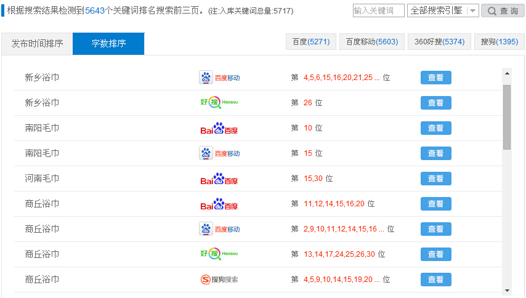Image resolution: width=526 pixels, height=298 pixels.
Task: Click keyword 新乡浴巾 in Haosou row
Action: (x=42, y=103)
